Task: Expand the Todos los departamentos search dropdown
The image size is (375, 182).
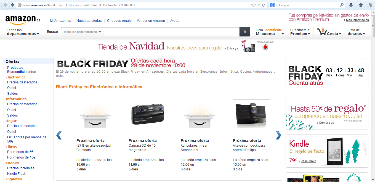Action: point(82,32)
